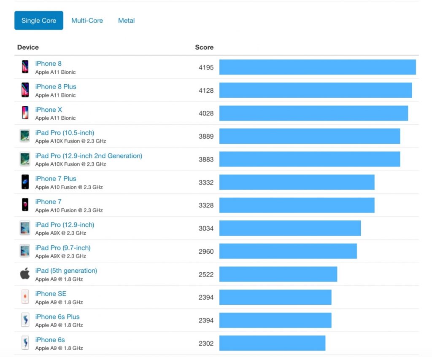Click the iPhone 7 Plus device icon
The width and height of the screenshot is (432, 357).
25,182
